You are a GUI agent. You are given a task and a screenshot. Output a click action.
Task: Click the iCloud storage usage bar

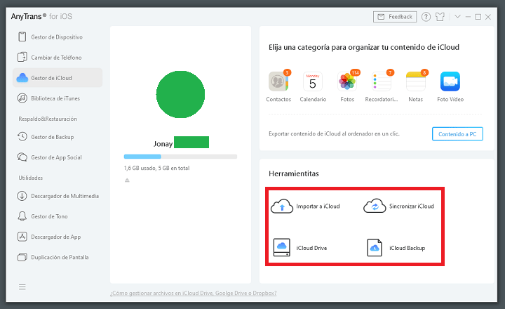(180, 157)
